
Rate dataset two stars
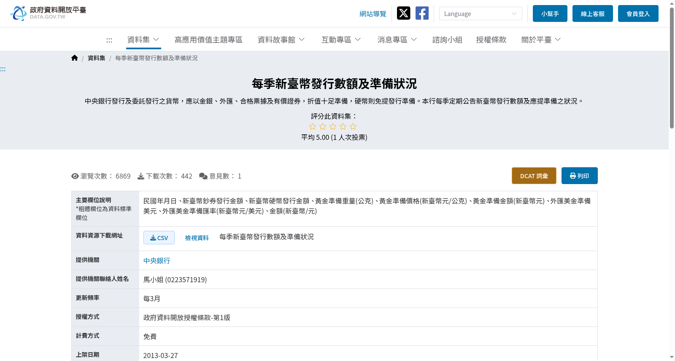tap(323, 126)
